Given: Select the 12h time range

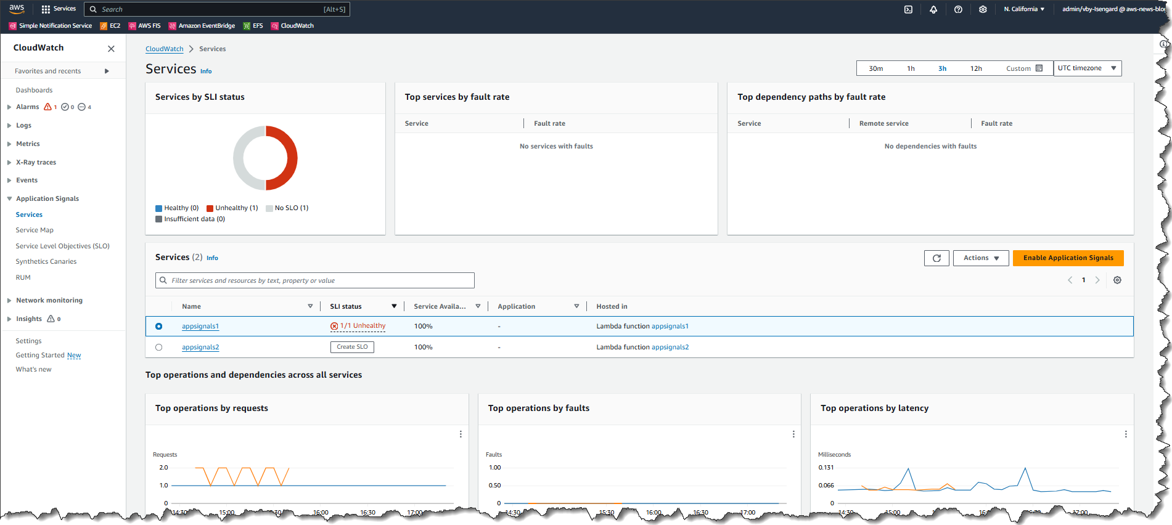Looking at the screenshot, I should coord(976,68).
